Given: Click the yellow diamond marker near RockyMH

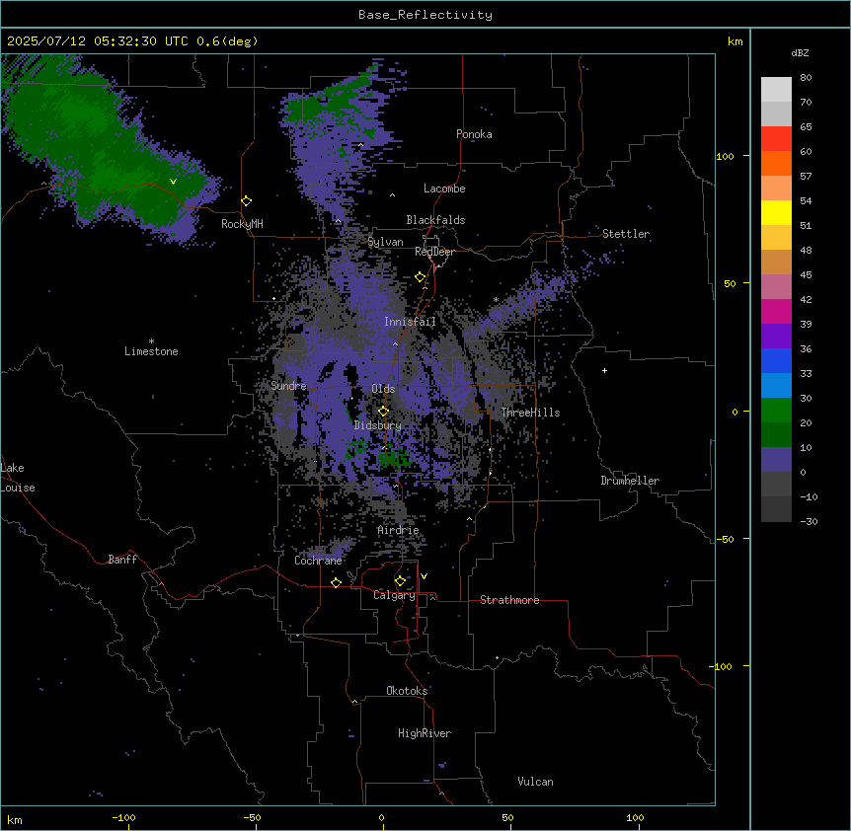Looking at the screenshot, I should [247, 201].
